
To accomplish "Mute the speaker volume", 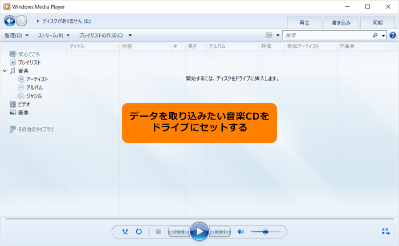I will point(240,232).
